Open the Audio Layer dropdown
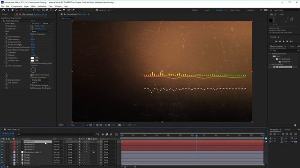Screen dimensions: 300x168 36,23
